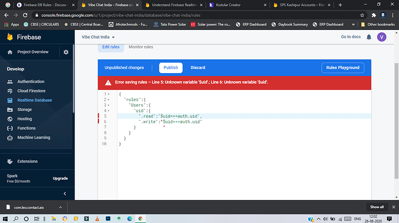399x223 pixels.
Task: Click the Firebase flame logo
Action: click(10, 37)
